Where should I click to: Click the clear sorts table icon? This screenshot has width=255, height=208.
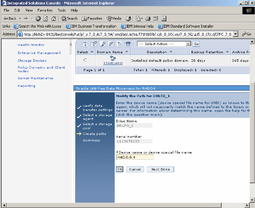pyautogui.click(x=128, y=44)
